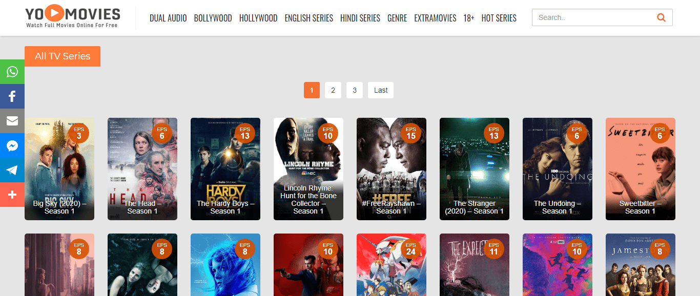Go to pagination page 3
This screenshot has width=700, height=296.
[355, 90]
